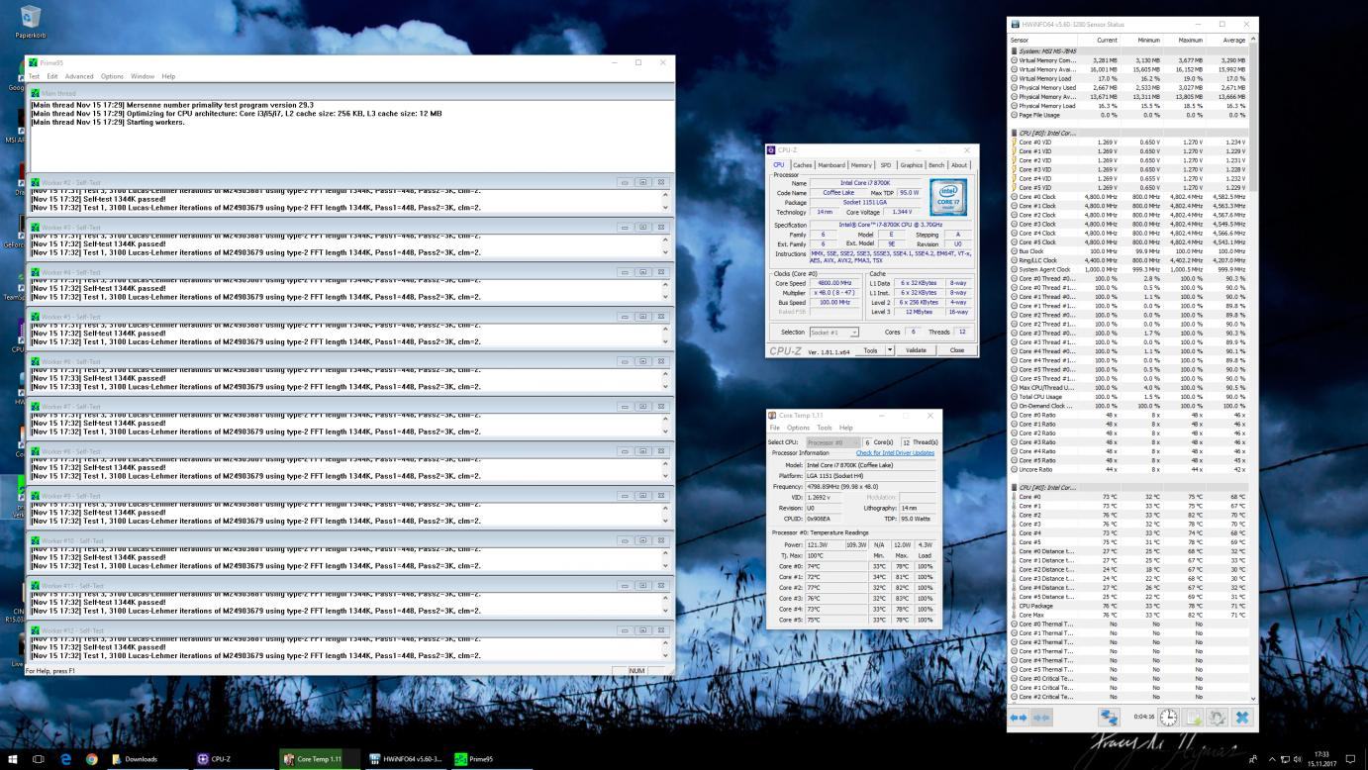Click HWiNFO blue X close sensors icon
The image size is (1368, 770).
click(x=1241, y=717)
